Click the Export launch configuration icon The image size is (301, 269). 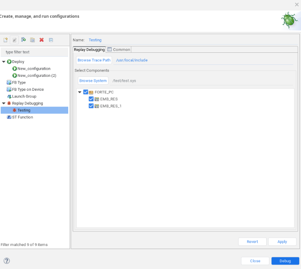click(23, 40)
